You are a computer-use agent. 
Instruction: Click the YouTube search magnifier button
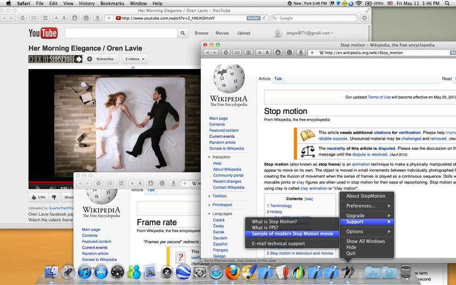pos(182,33)
